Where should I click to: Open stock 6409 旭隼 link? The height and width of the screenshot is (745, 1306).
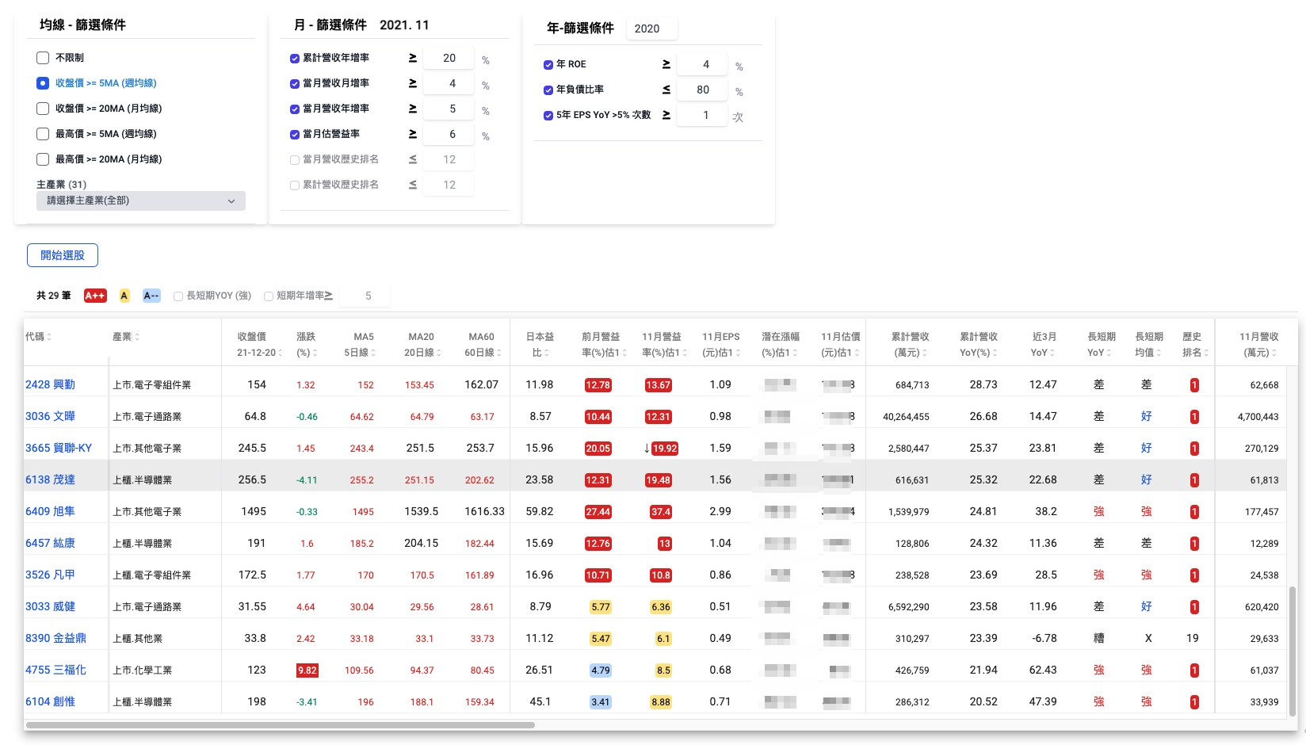50,511
